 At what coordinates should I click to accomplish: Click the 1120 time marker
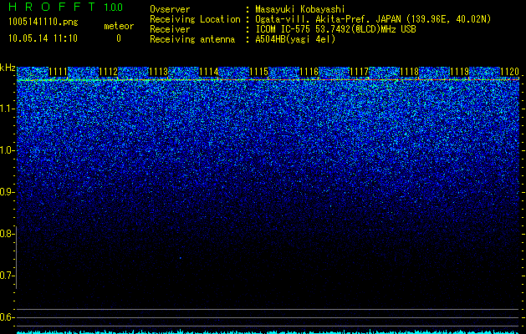[x=509, y=72]
